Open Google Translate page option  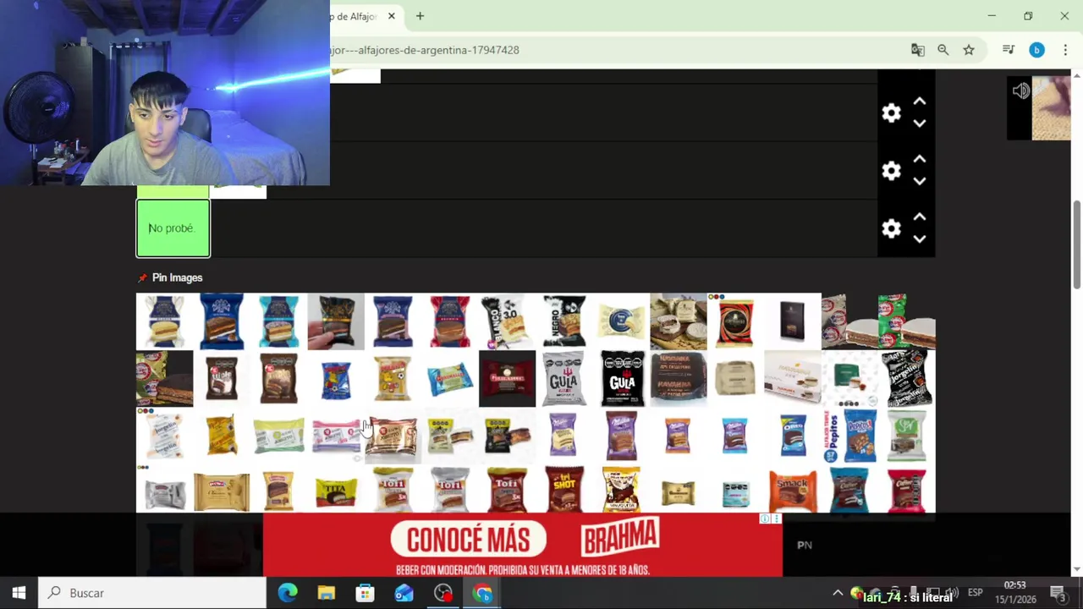[918, 50]
